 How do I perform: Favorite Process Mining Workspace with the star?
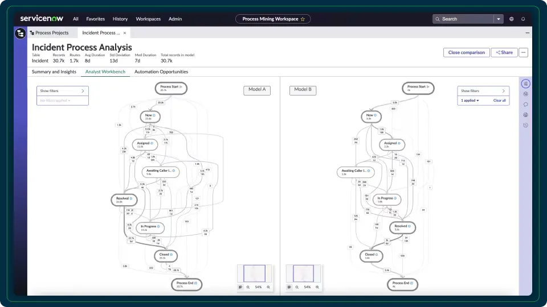pyautogui.click(x=303, y=19)
